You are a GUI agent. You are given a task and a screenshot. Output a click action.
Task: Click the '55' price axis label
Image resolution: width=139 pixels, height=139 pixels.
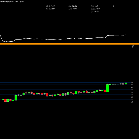click(x=132, y=82)
